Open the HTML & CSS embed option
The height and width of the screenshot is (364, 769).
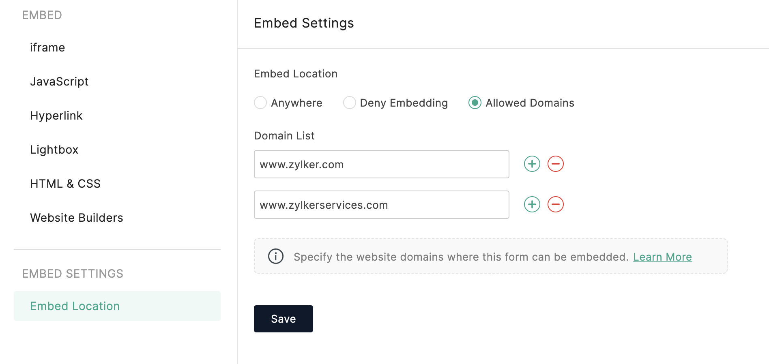[x=65, y=184]
